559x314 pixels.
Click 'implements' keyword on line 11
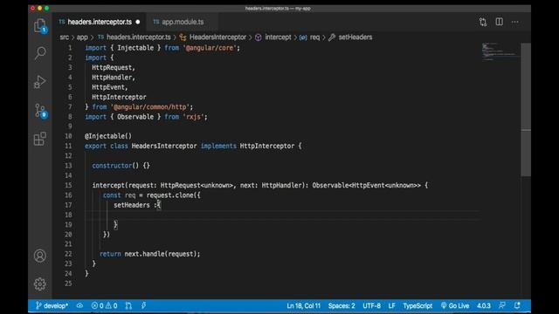click(218, 146)
